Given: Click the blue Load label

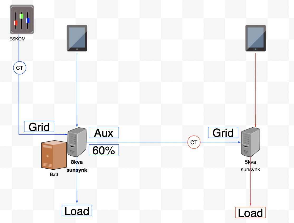Looking at the screenshot, I should coord(77,211).
